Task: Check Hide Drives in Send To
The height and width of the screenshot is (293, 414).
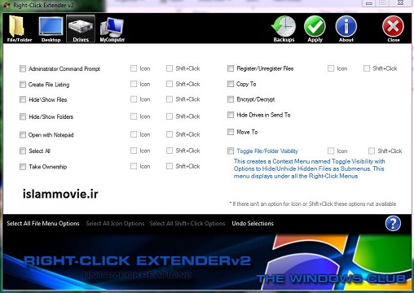Action: point(231,115)
